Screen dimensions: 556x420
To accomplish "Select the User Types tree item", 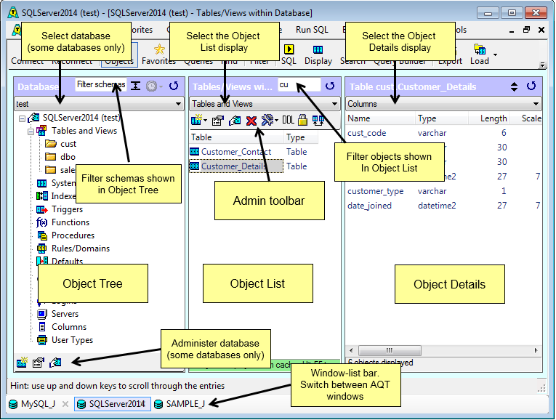I will [72, 340].
